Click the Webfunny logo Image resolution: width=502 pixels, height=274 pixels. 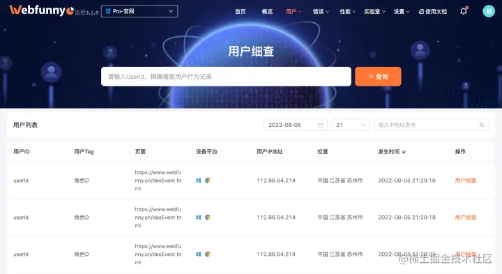click(42, 10)
